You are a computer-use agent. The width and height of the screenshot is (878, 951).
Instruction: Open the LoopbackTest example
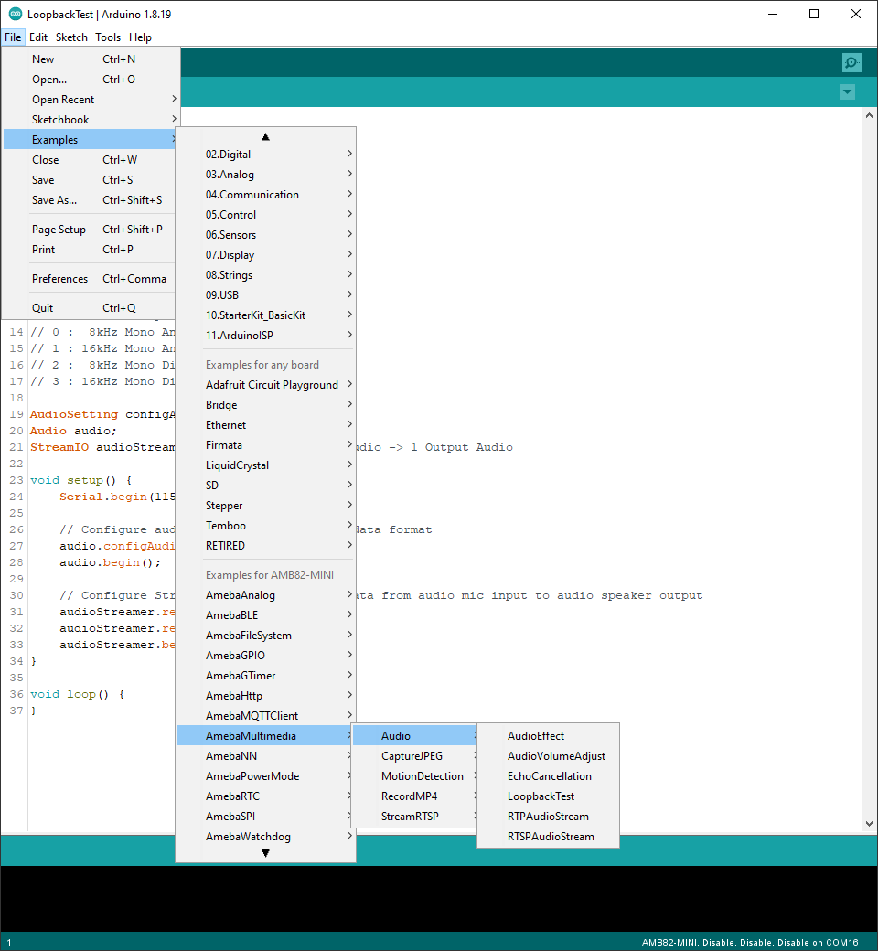541,796
